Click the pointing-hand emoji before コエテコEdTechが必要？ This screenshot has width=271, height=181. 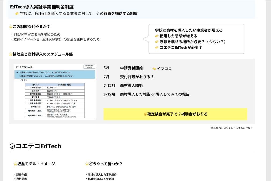coord(157,48)
